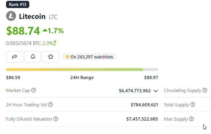This screenshot has width=211, height=134.
Task: Click the Market Cap label
Action: 18,90
